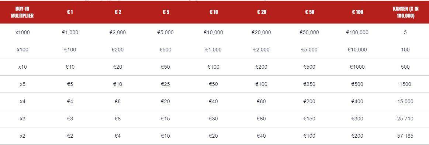The height and width of the screenshot is (145, 429).
Task: Select the €25 cell in x5 row
Action: pos(165,84)
